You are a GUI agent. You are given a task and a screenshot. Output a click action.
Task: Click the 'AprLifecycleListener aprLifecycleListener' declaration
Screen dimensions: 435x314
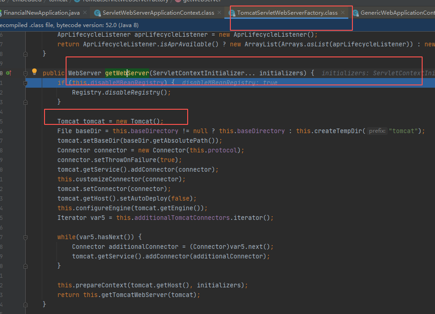(132, 35)
